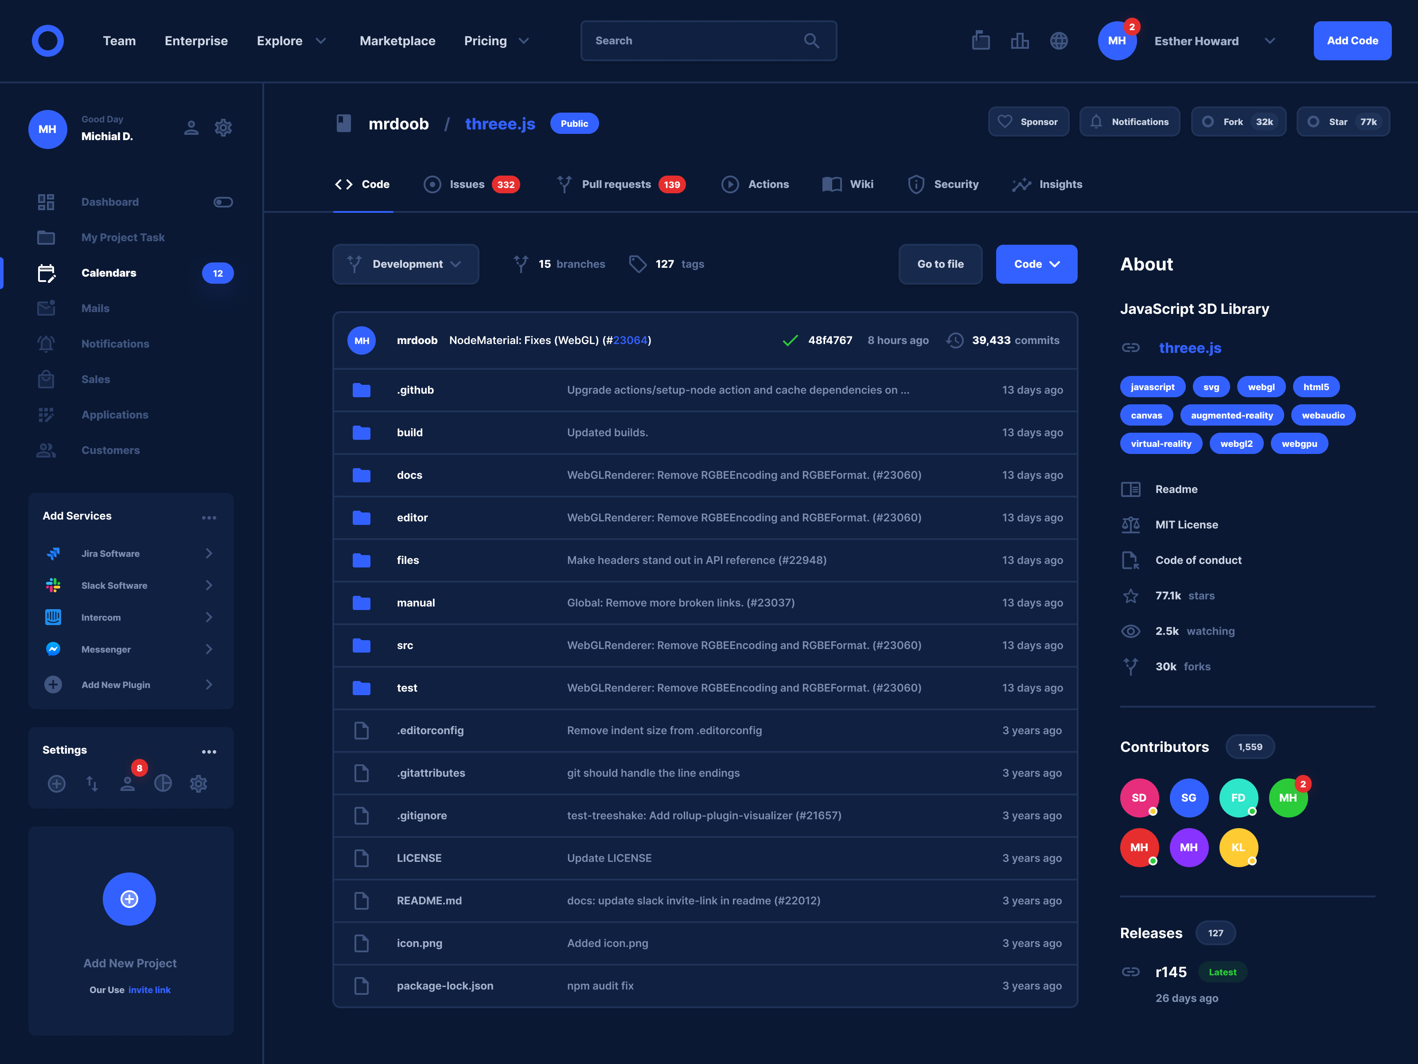Expand the Explore menu chevron

coord(321,40)
